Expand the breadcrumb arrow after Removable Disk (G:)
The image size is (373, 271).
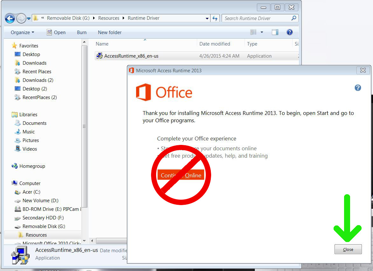point(94,18)
